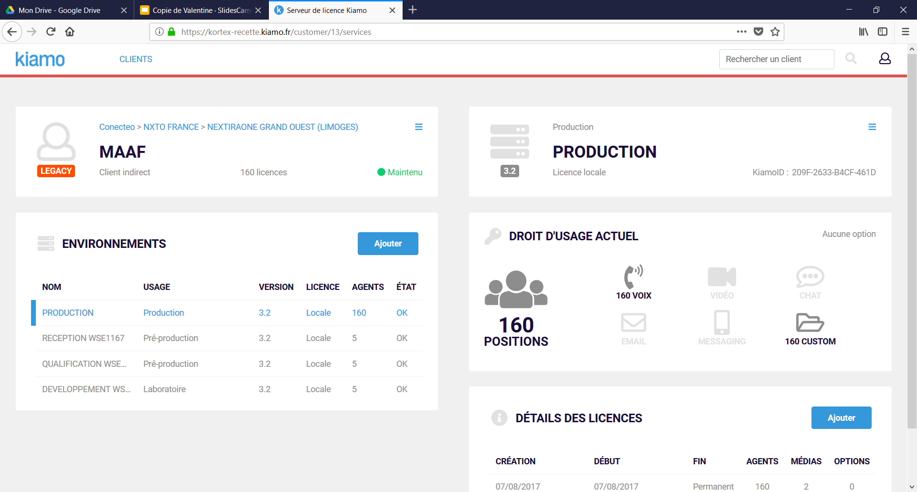Select the RECEPTION WSE1167 environment row
The width and height of the screenshot is (917, 492).
[x=83, y=338]
